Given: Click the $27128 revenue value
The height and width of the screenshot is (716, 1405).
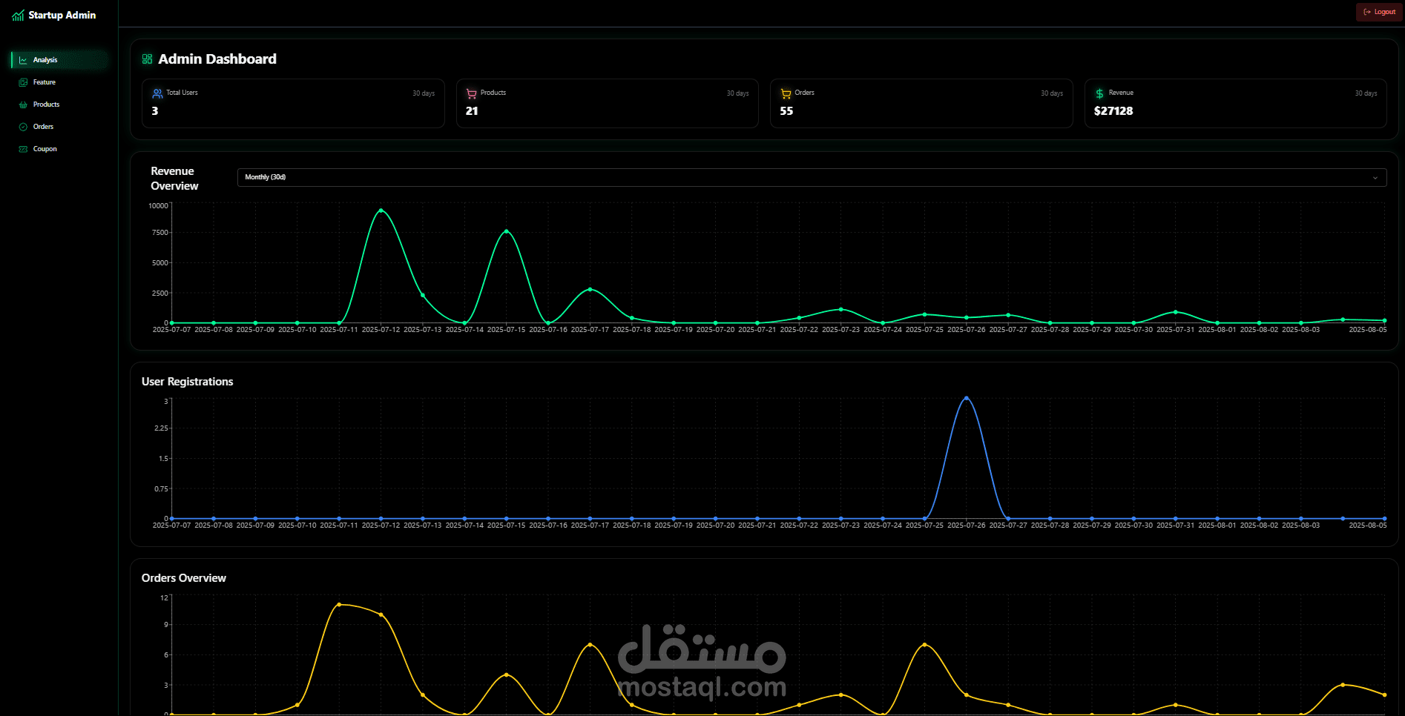Looking at the screenshot, I should 1113,111.
